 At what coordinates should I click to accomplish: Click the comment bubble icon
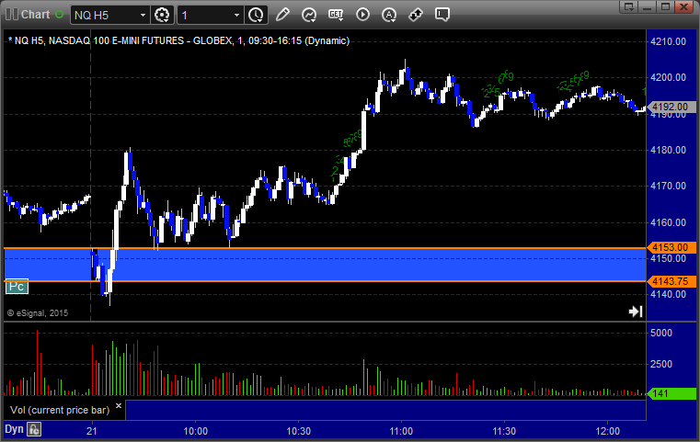coord(442,15)
